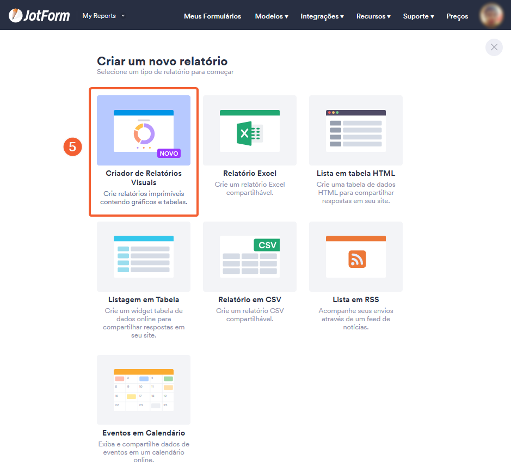The image size is (511, 472).
Task: Expand the Recursos menu
Action: [373, 16]
